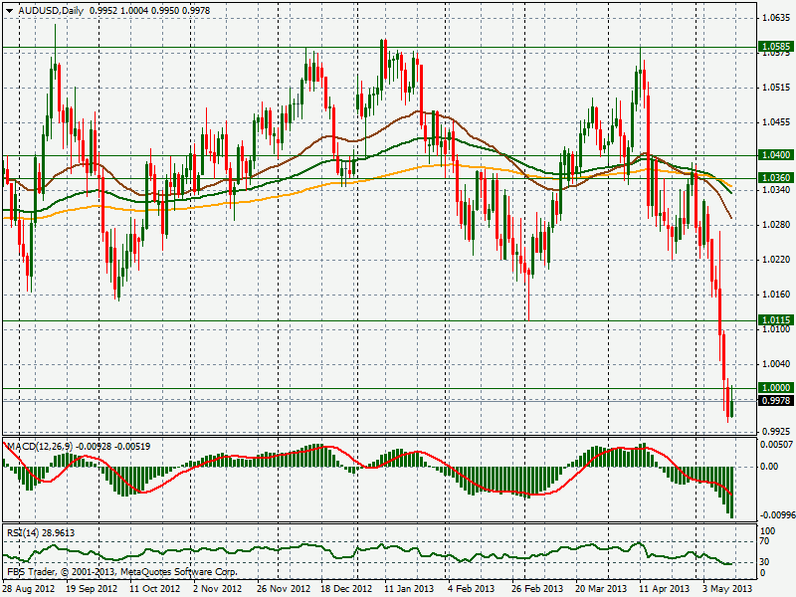This screenshot has height=597, width=796.
Task: Click the RSI scale level 30
Action: click(764, 561)
